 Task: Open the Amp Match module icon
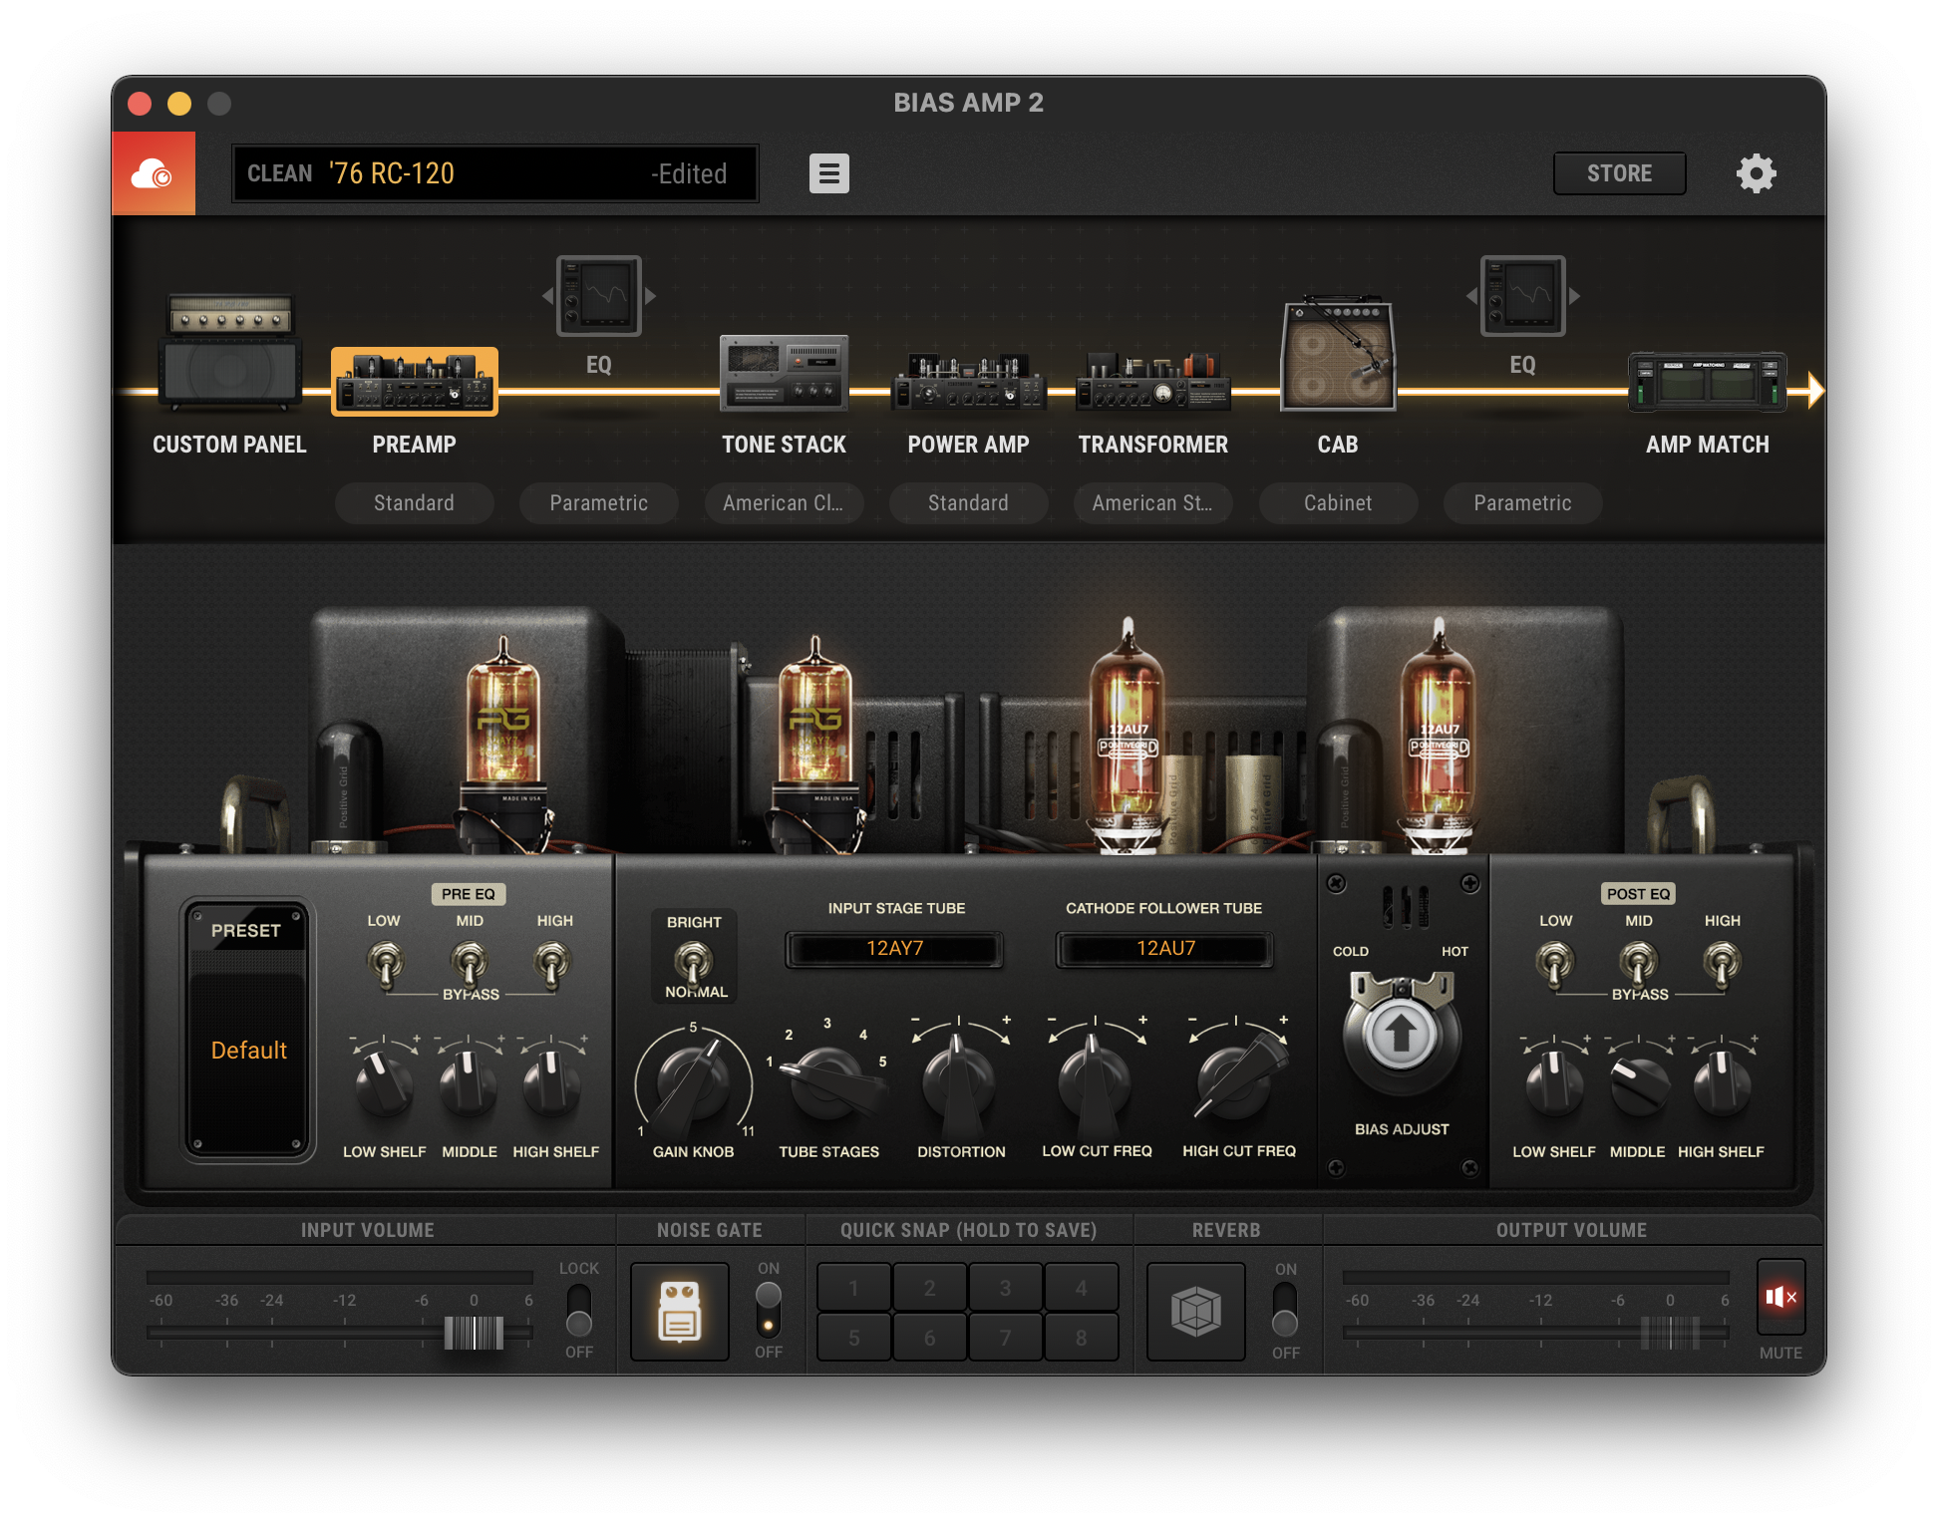(x=1707, y=383)
